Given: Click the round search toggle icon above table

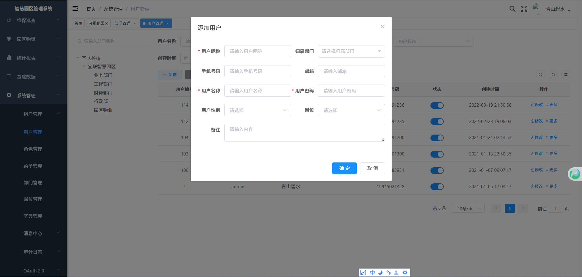Looking at the screenshot, I should point(540,75).
